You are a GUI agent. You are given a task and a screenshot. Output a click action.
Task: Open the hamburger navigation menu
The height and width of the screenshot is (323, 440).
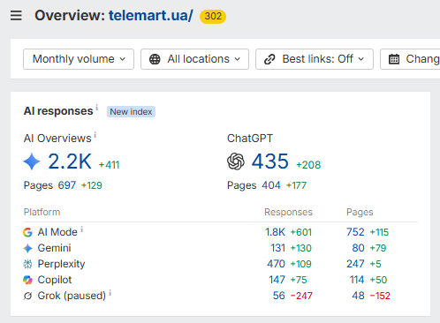16,15
